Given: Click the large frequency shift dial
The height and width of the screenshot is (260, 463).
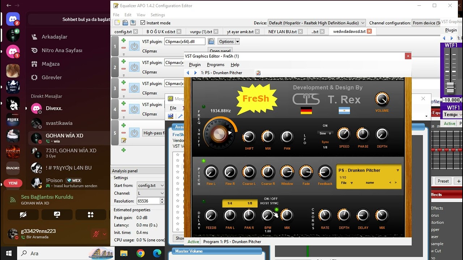Looking at the screenshot, I should pos(219,134).
